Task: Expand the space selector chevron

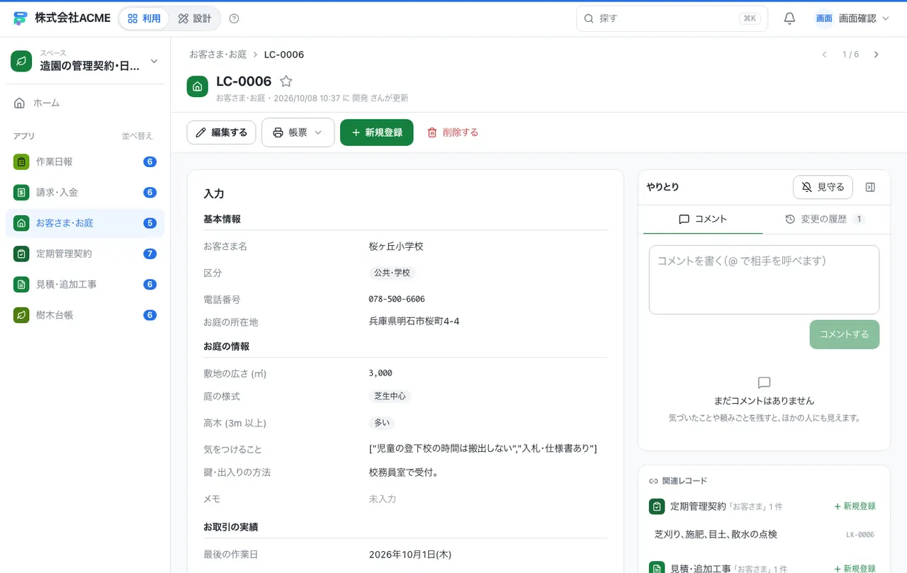Action: 154,61
